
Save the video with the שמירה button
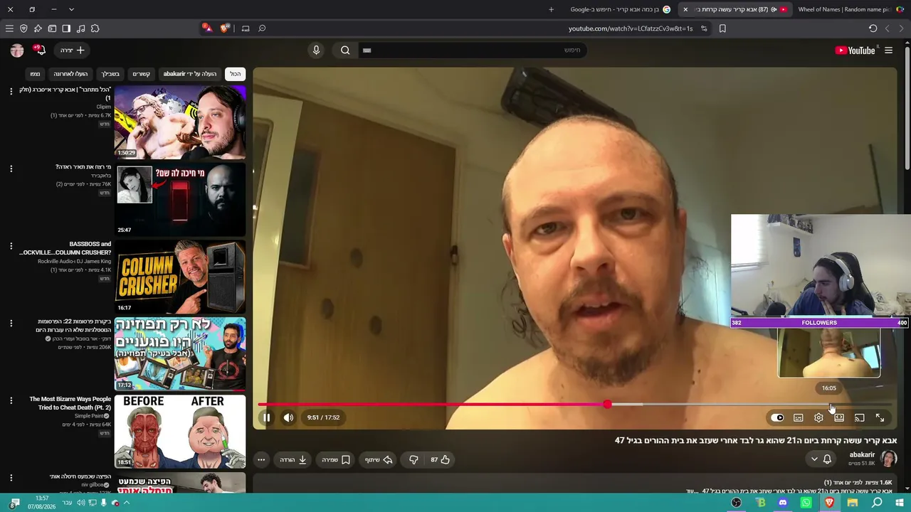tap(336, 459)
